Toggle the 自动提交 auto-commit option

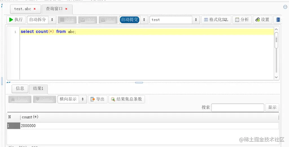tap(130, 20)
